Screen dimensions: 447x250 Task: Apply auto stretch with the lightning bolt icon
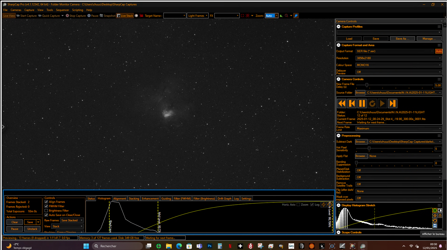(x=435, y=215)
